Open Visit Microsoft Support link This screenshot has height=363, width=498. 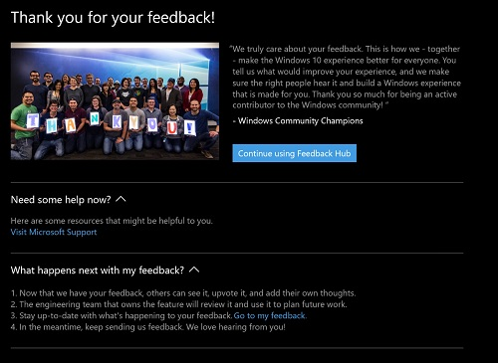(54, 232)
